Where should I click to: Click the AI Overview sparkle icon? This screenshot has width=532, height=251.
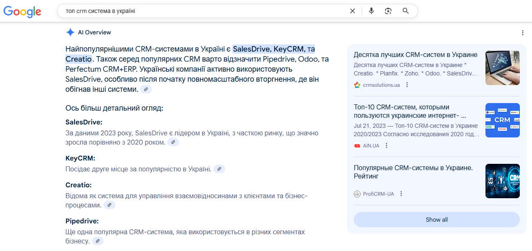pyautogui.click(x=70, y=32)
